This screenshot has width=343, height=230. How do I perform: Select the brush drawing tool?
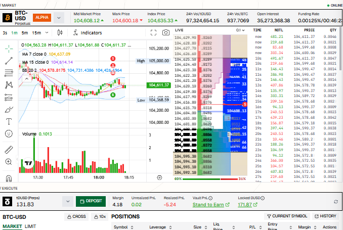[x=9, y=109]
